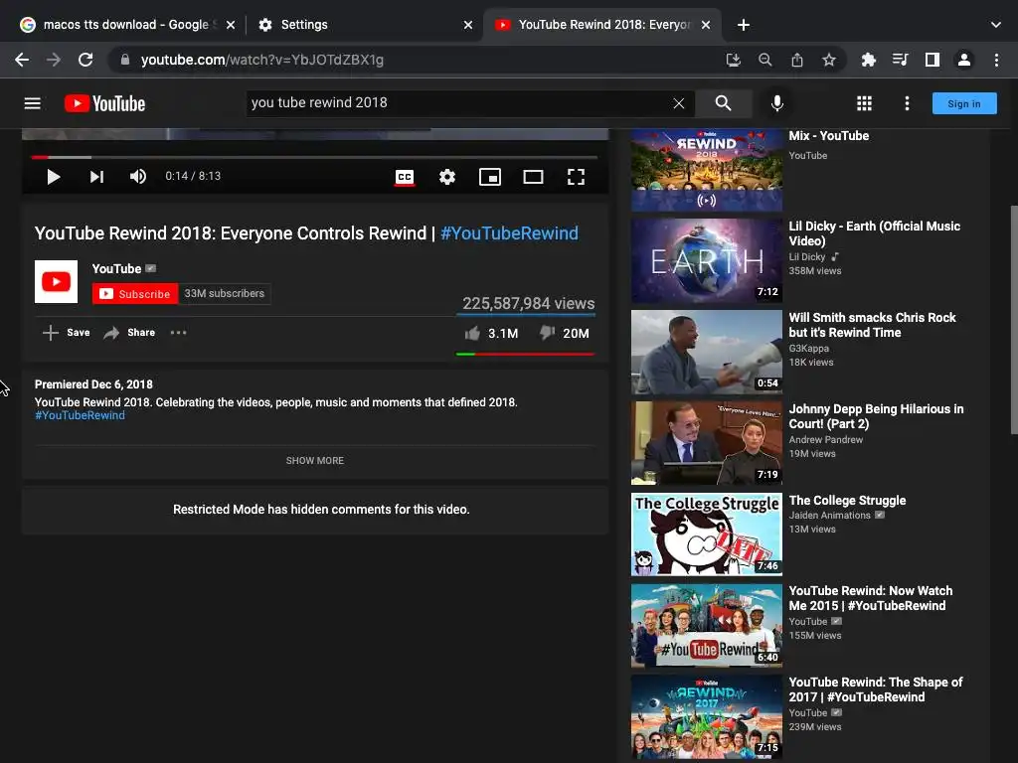Close the Settings tab
The width and height of the screenshot is (1018, 763).
468,25
